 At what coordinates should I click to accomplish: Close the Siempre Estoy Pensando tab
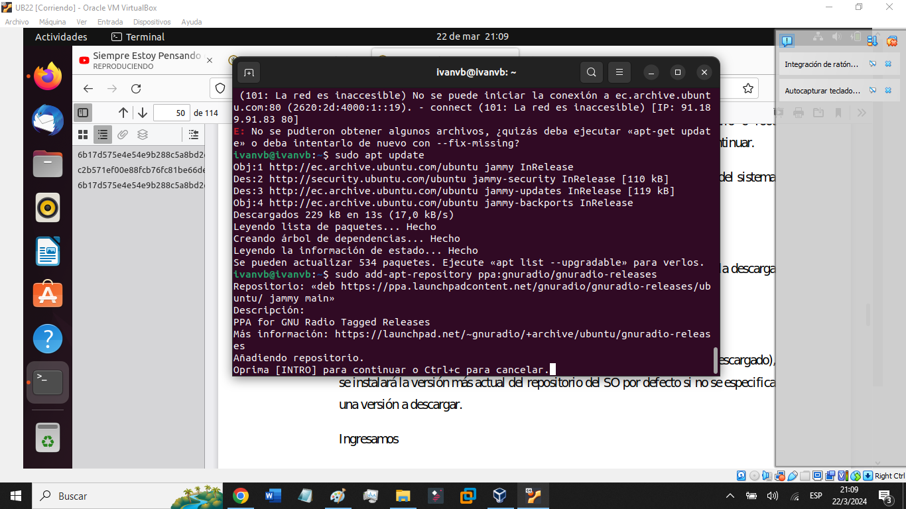pos(210,60)
